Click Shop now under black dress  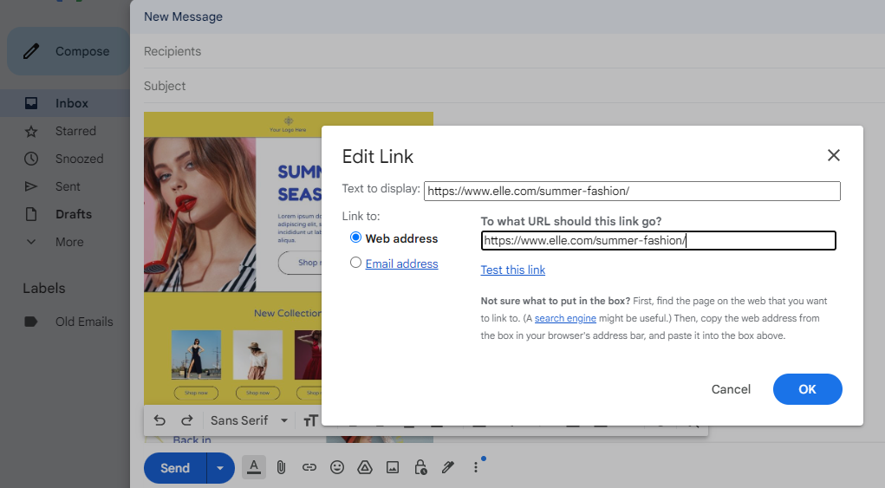pyautogui.click(x=196, y=393)
